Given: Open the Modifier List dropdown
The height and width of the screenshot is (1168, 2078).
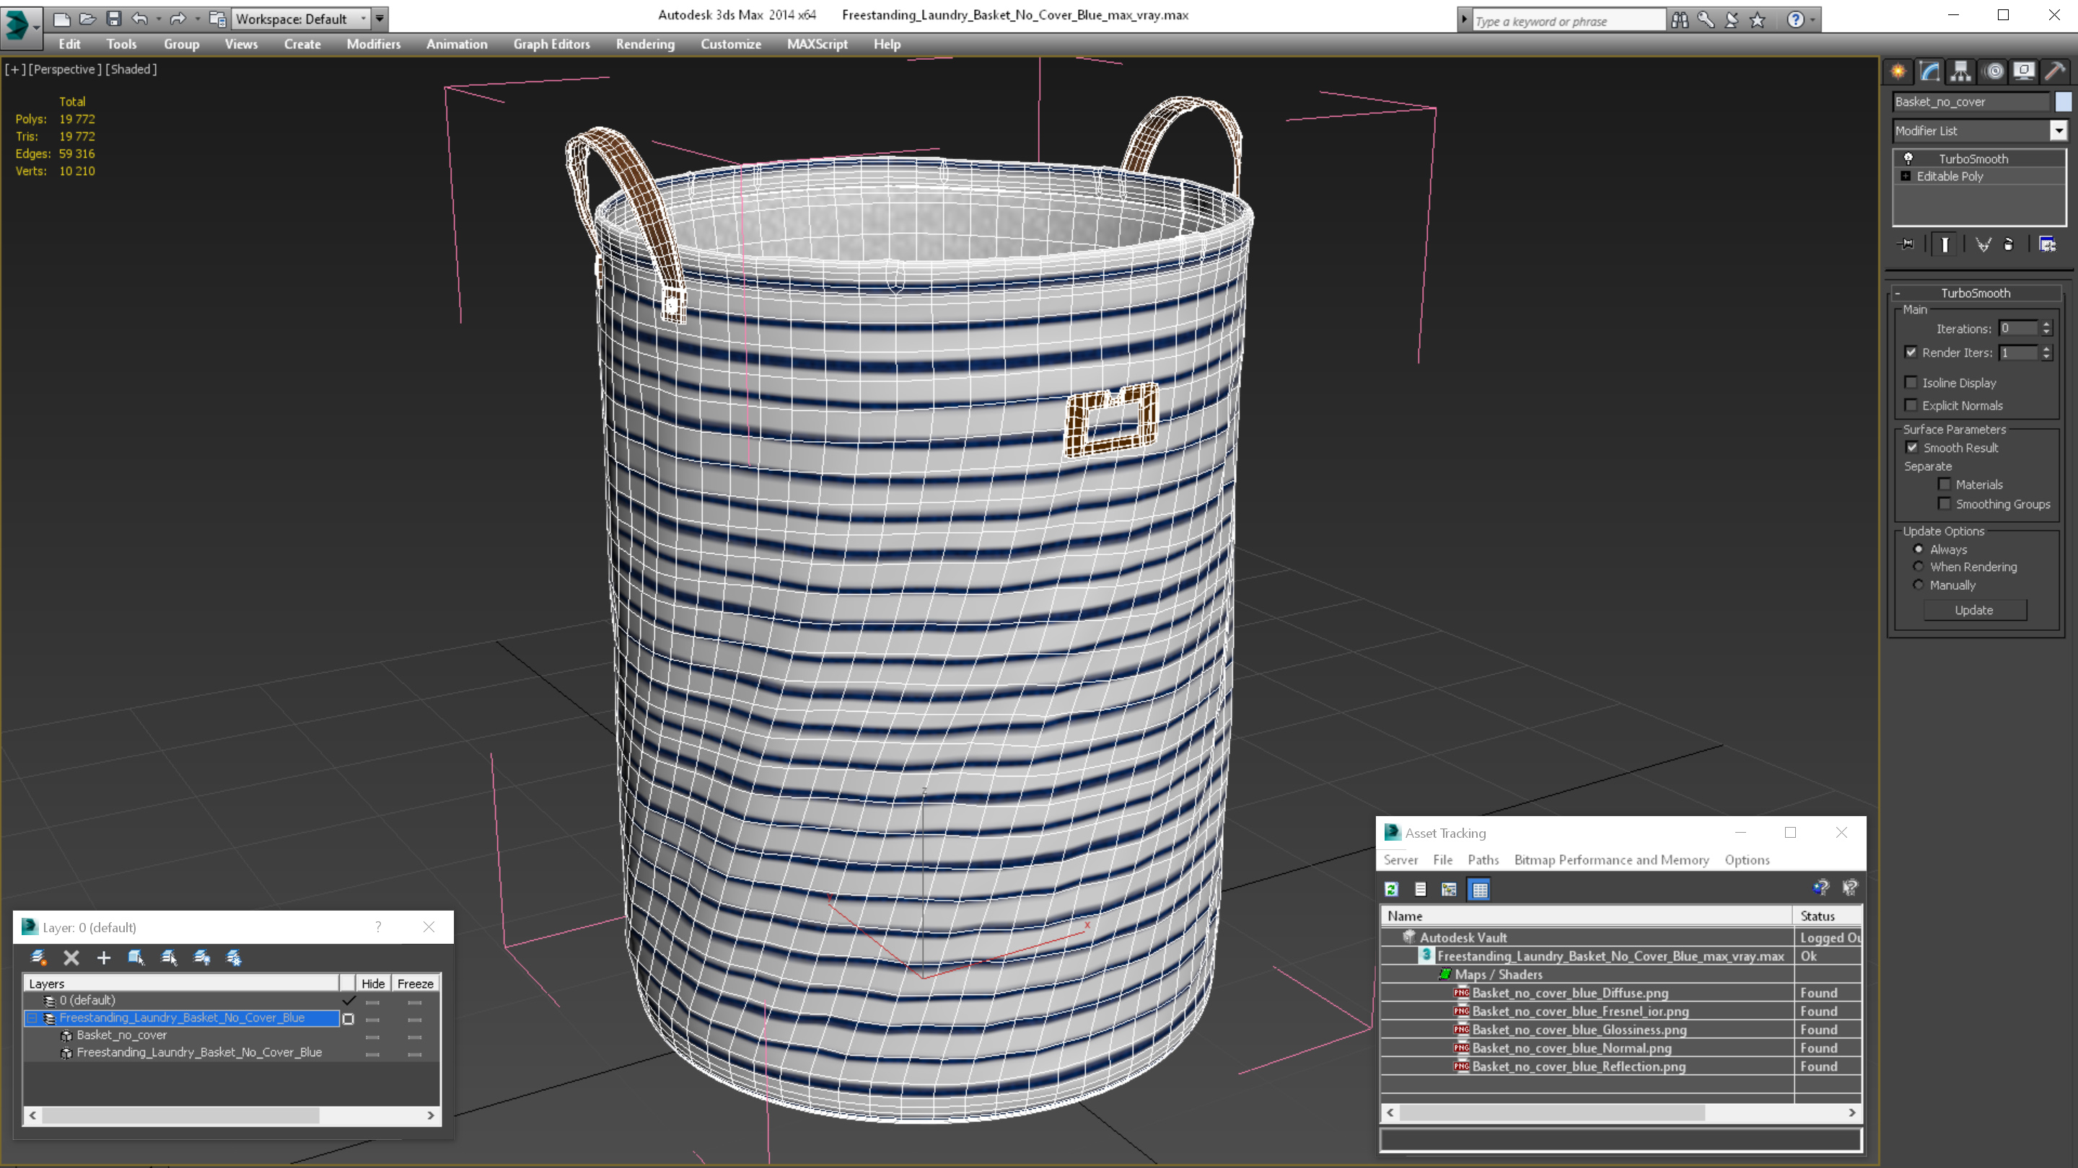Looking at the screenshot, I should 2058,130.
